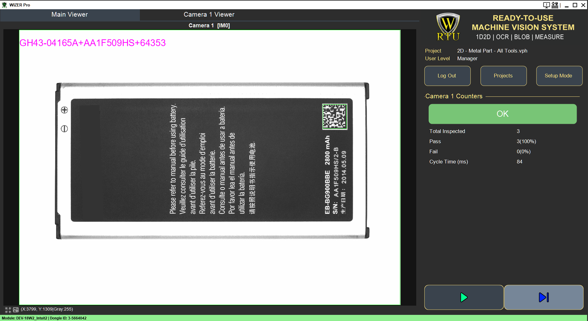Click the project name 2D - Metal Part - All Tools.vph
Screen dimensions: 588x321
(492, 51)
